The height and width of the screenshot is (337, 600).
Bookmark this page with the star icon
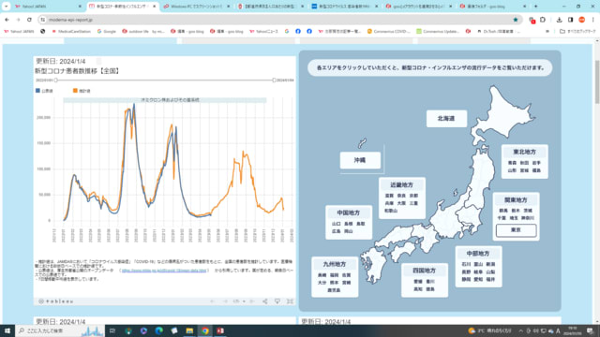coord(516,20)
